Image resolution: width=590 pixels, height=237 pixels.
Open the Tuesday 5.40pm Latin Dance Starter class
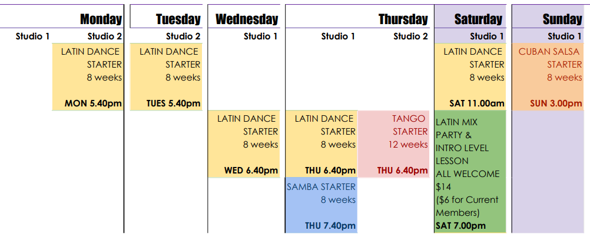pos(166,77)
